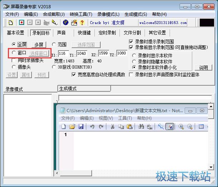The image size is (218, 187).
Task: Open the 录像模式(L) menu
Action: click(x=108, y=14)
